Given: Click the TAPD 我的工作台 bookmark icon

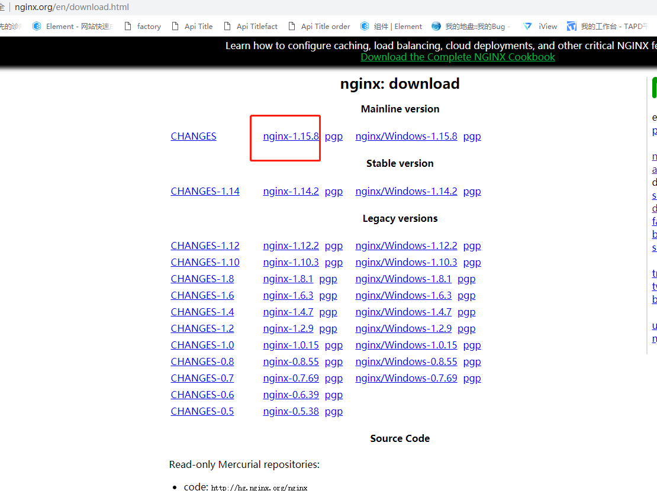Looking at the screenshot, I should coord(572,27).
